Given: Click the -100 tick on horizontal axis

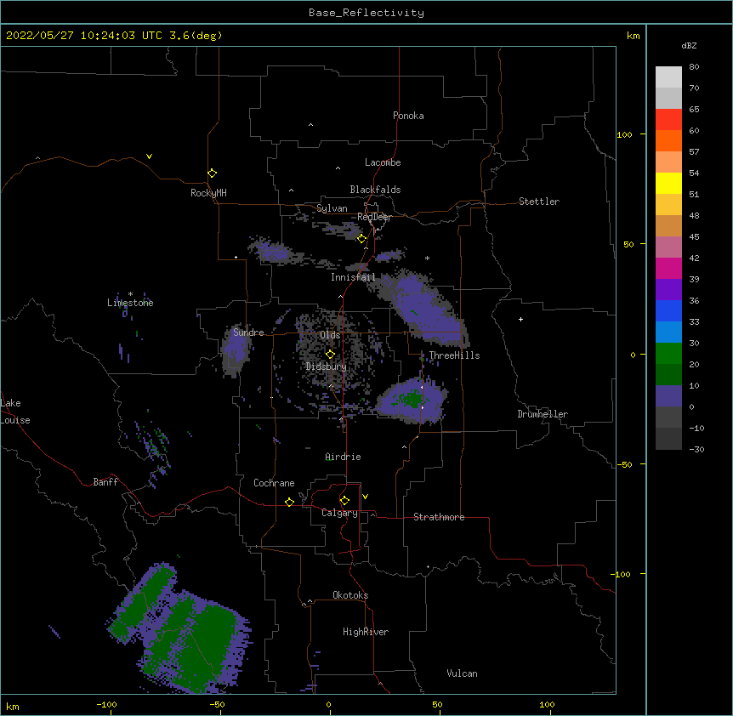Looking at the screenshot, I should click(x=107, y=704).
